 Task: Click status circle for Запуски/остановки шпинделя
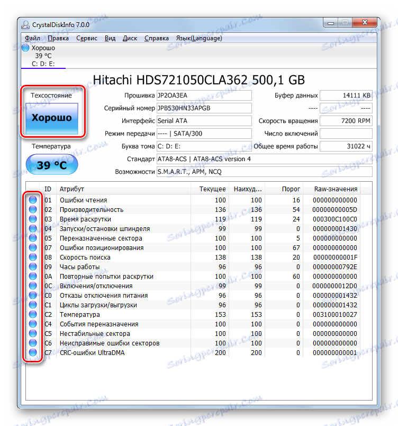click(33, 228)
